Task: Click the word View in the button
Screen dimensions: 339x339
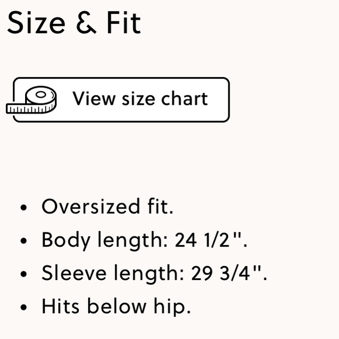Action: pyautogui.click(x=94, y=99)
